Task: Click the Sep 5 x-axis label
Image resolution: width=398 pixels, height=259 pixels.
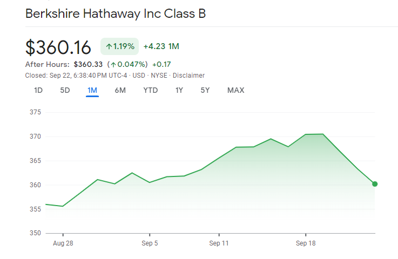Action: (x=150, y=243)
